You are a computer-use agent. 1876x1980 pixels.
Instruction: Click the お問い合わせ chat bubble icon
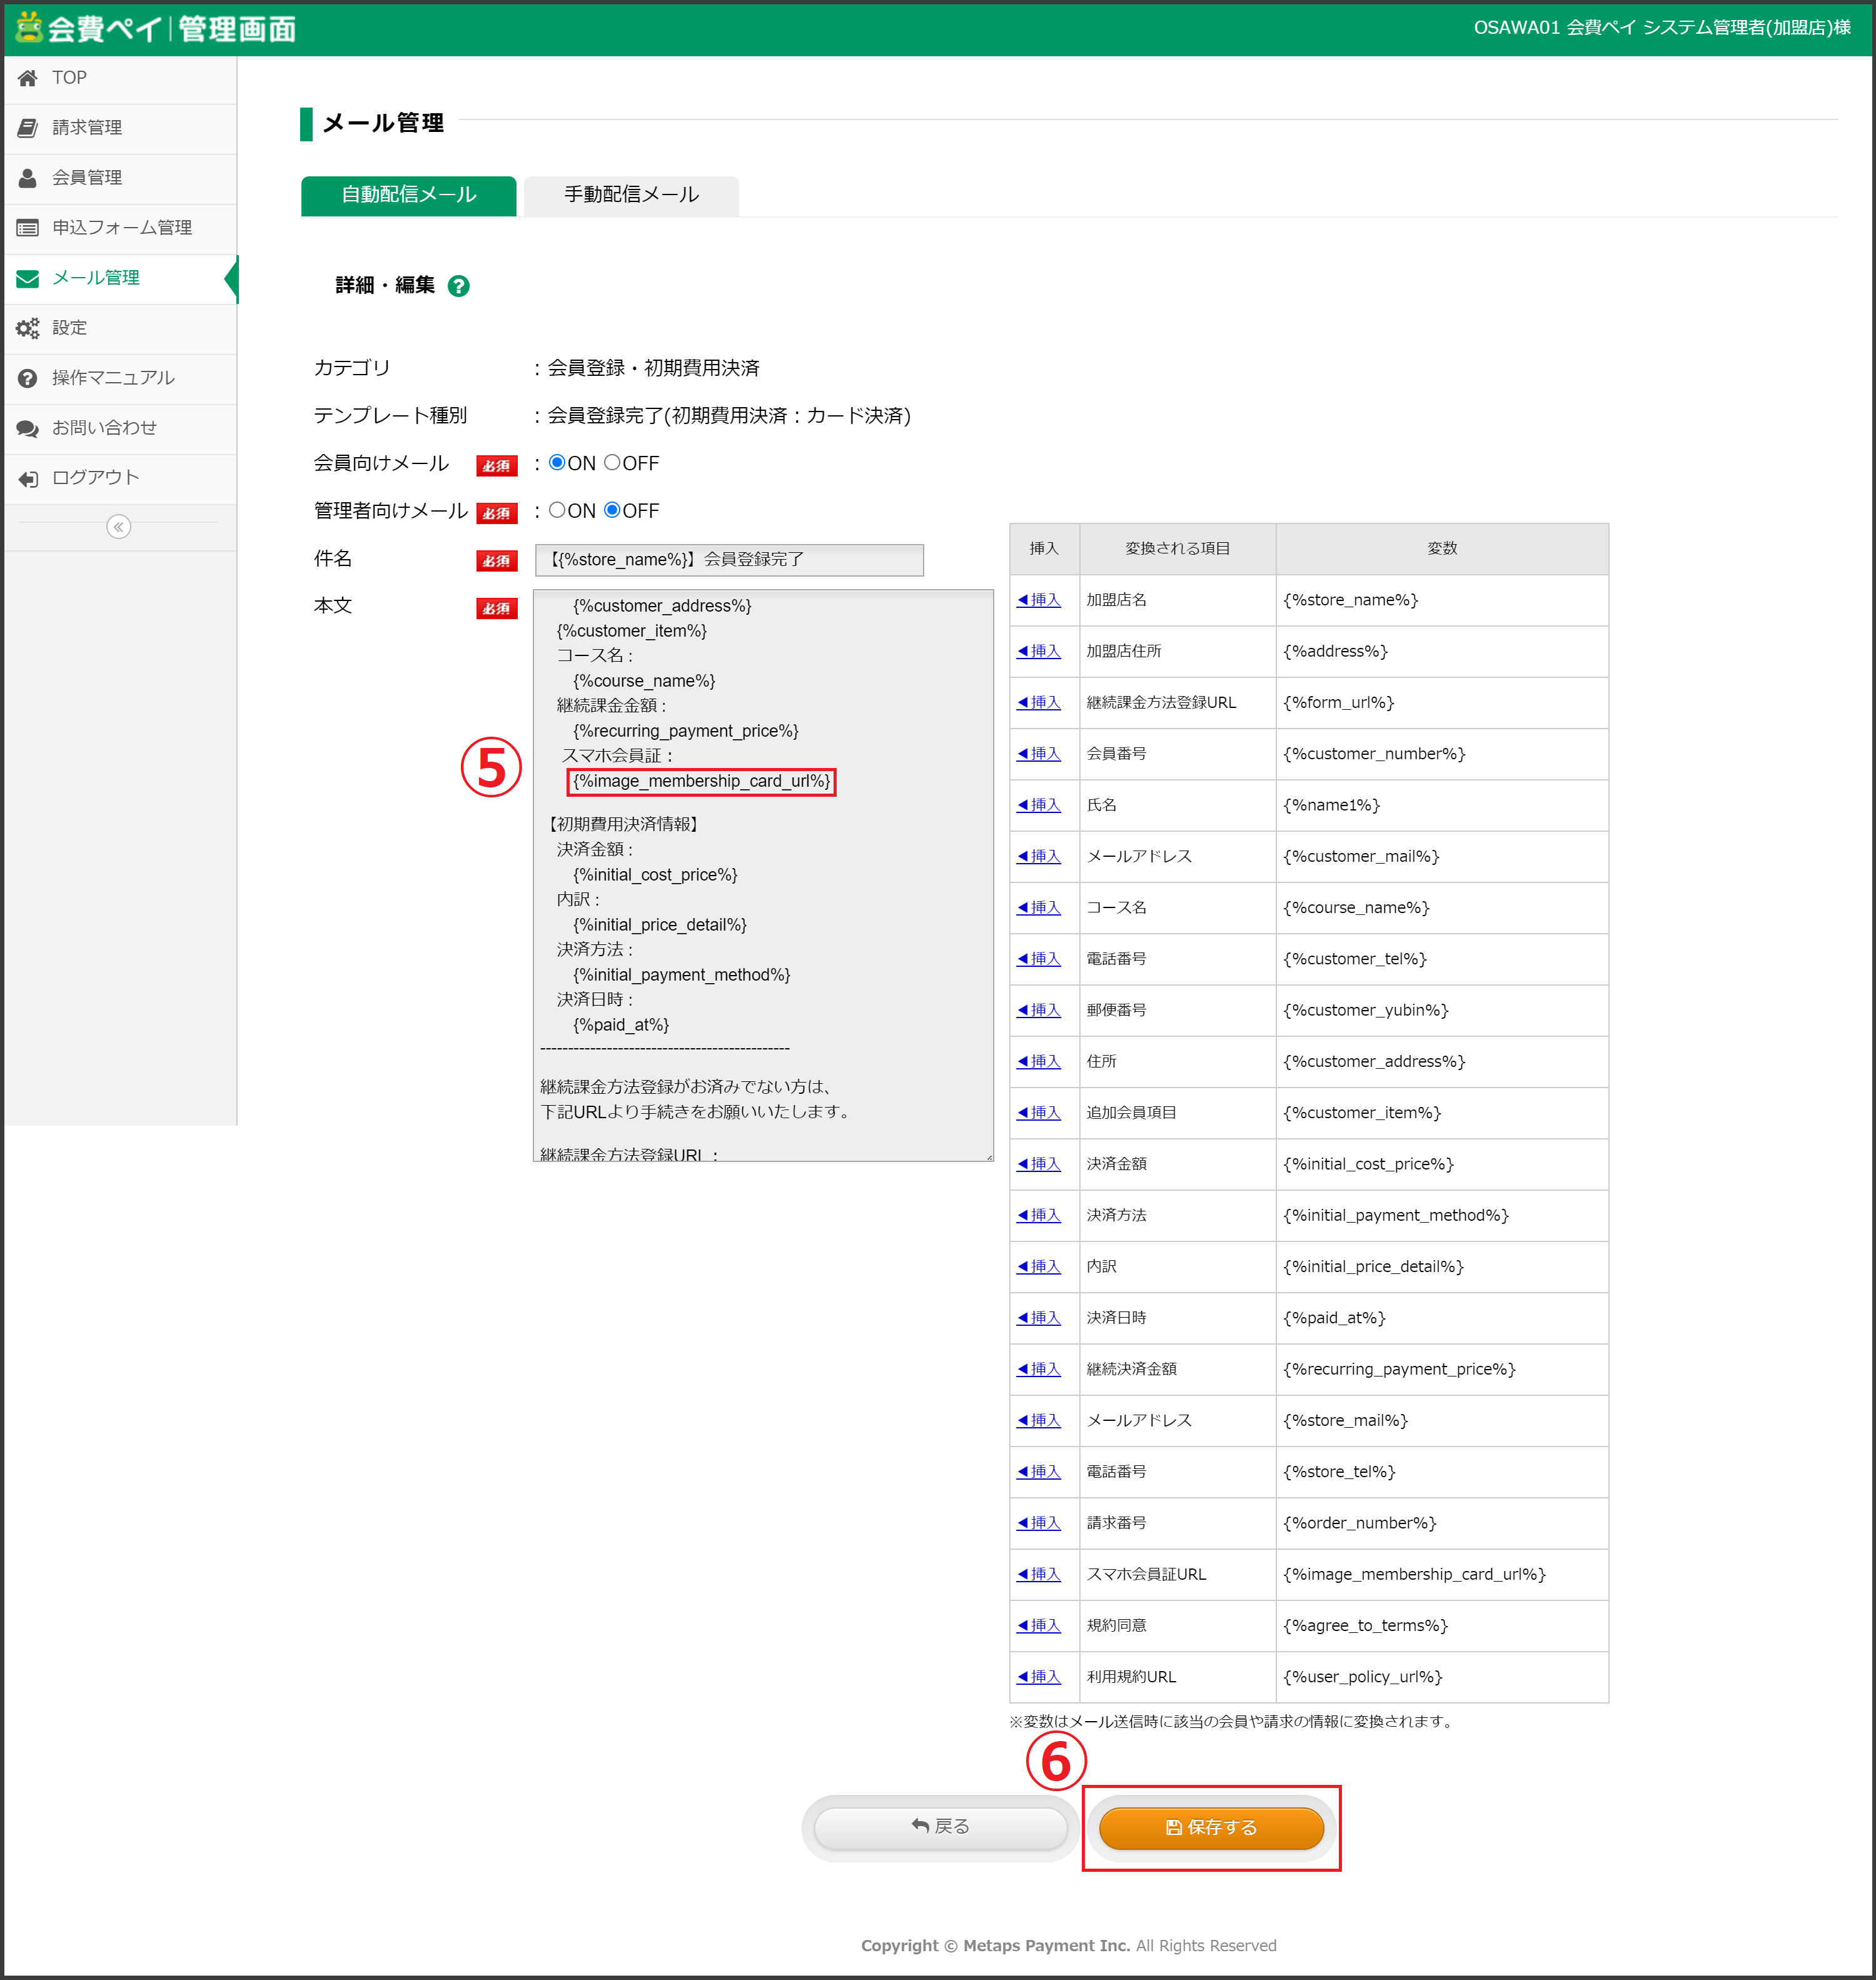click(x=27, y=428)
